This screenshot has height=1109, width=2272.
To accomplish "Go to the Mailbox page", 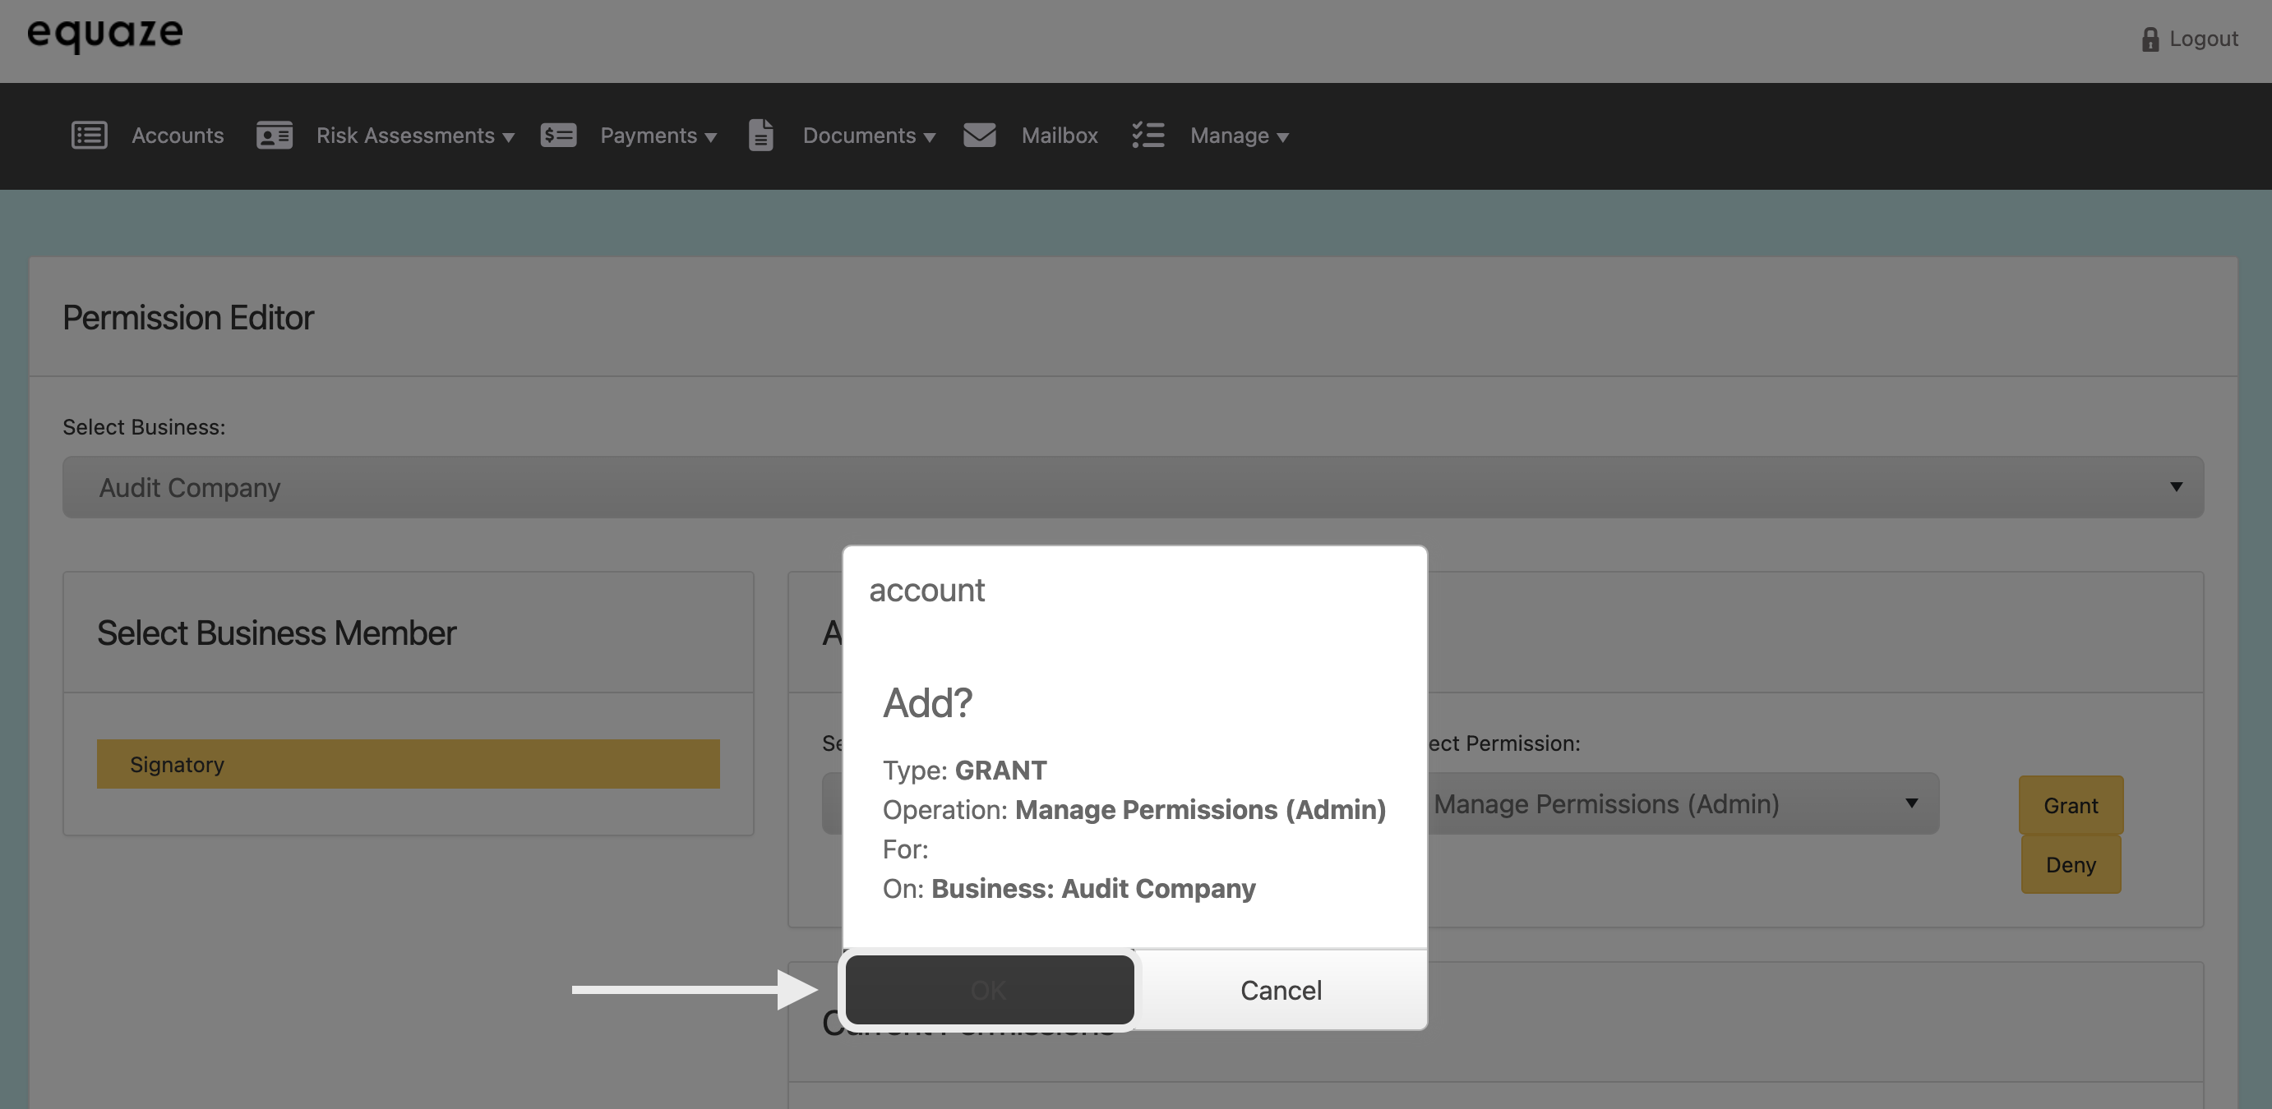I will click(x=1060, y=136).
